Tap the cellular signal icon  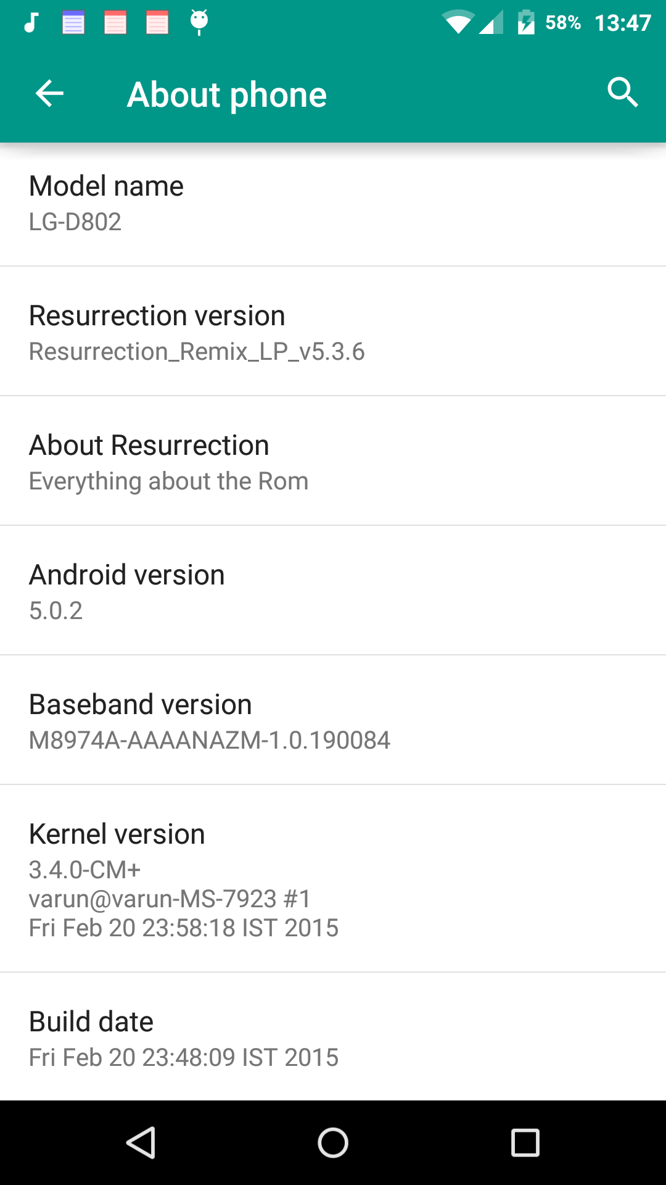click(491, 23)
